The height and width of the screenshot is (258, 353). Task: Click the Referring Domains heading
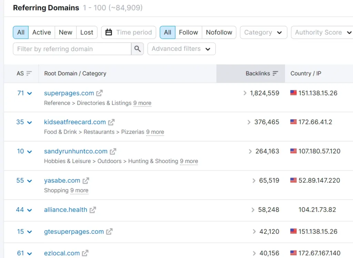coord(46,8)
